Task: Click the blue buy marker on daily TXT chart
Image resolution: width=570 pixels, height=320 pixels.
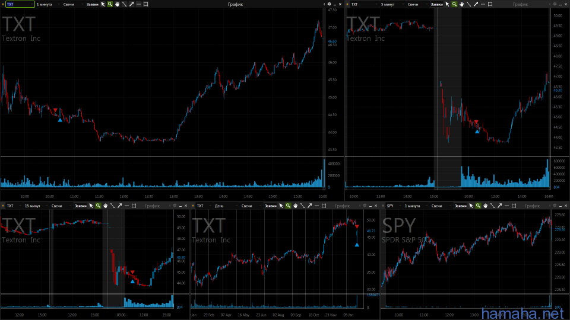Action: (357, 245)
